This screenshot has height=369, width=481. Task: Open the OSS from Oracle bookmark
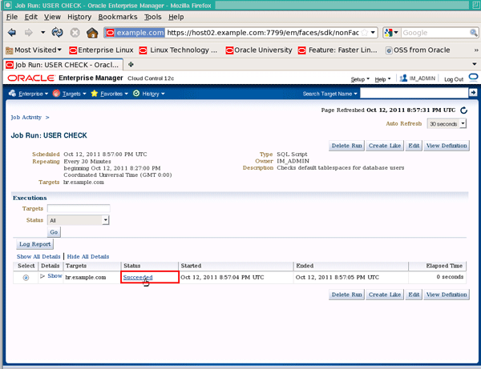[x=418, y=50]
